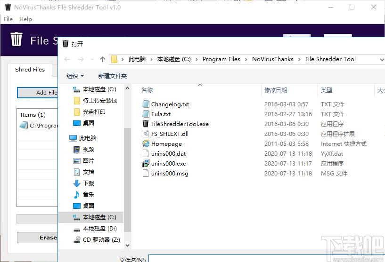This screenshot has height=262, width=385.
Task: Click the 音乐 music note icon
Action: point(77,195)
